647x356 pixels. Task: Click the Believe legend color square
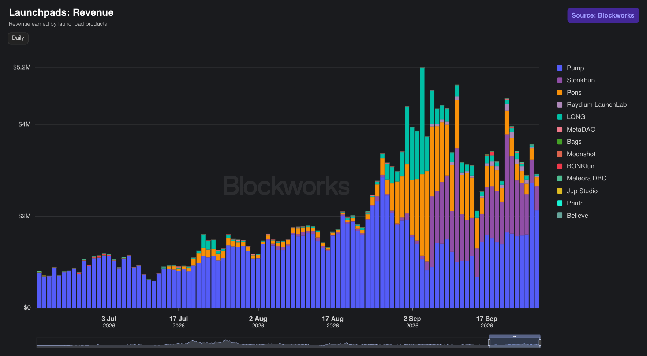click(560, 216)
